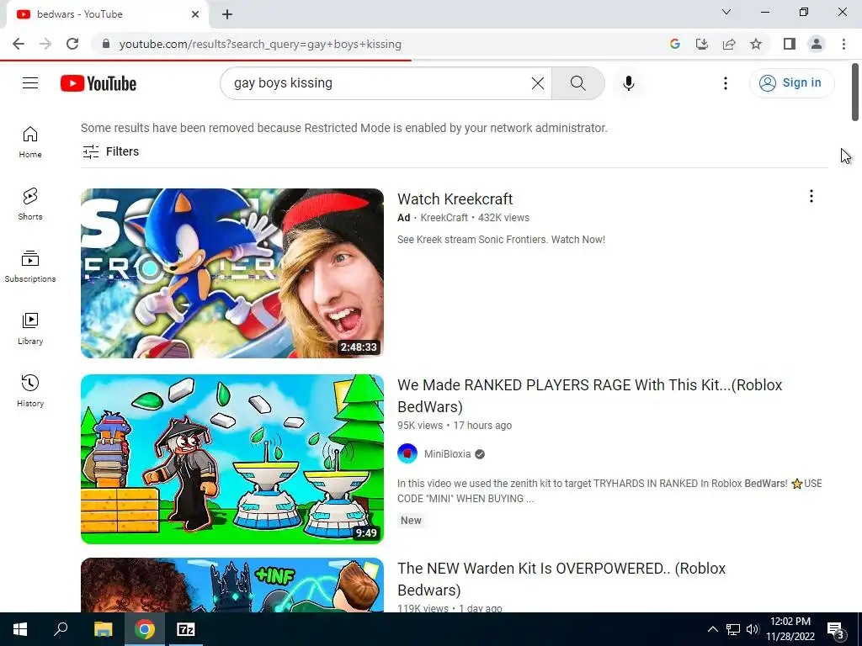Open 7-Zip from the taskbar
The image size is (862, 646).
click(186, 629)
